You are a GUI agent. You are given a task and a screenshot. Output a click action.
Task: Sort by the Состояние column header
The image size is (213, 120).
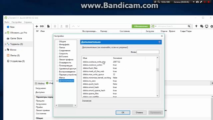coord(124,31)
